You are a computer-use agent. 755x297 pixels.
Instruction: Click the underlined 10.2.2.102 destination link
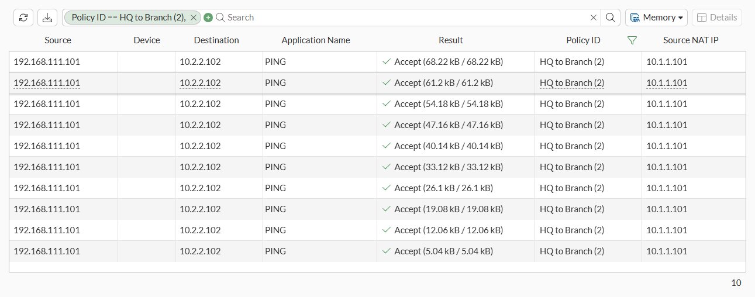tap(200, 83)
